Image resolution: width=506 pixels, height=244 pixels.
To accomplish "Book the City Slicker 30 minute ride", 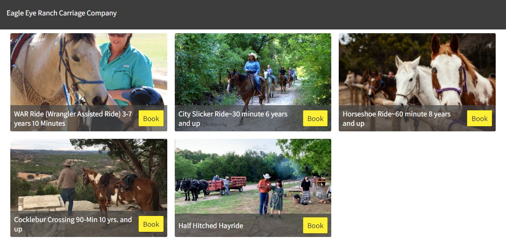I will click(x=315, y=118).
